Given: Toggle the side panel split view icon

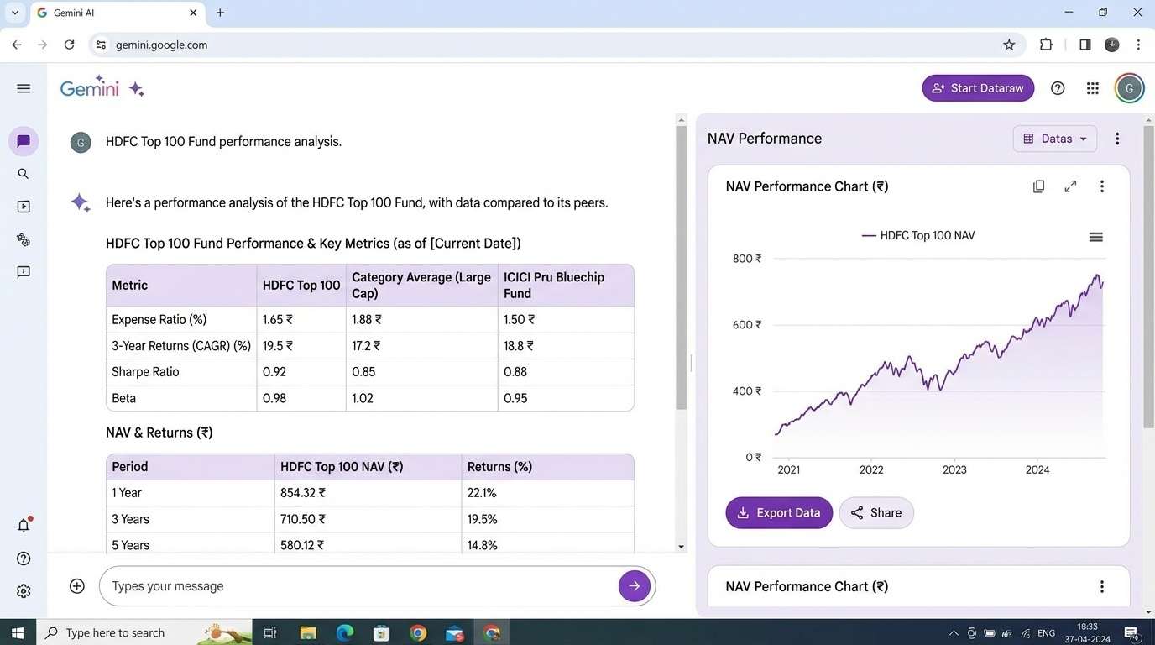Looking at the screenshot, I should [x=1084, y=44].
